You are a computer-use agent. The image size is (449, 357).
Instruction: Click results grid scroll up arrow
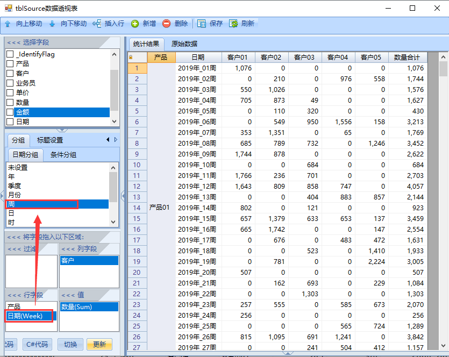tap(443, 57)
